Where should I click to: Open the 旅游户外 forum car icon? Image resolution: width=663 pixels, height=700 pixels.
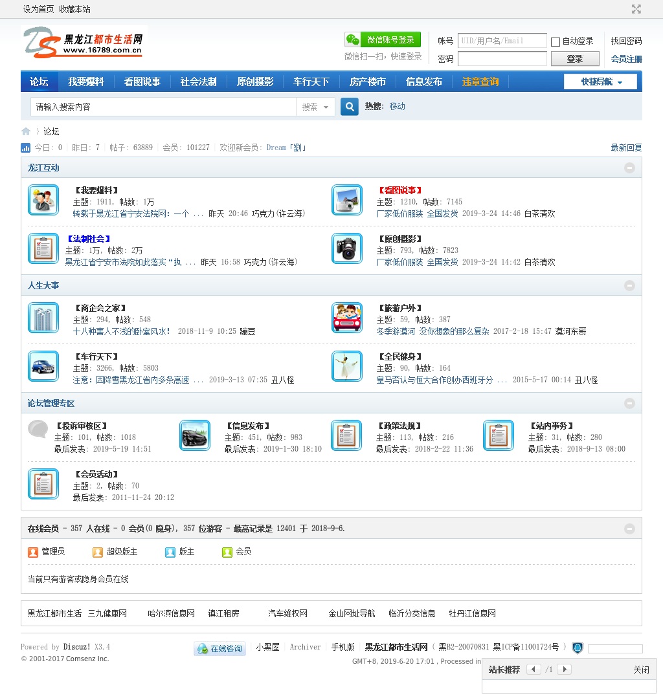pos(347,318)
